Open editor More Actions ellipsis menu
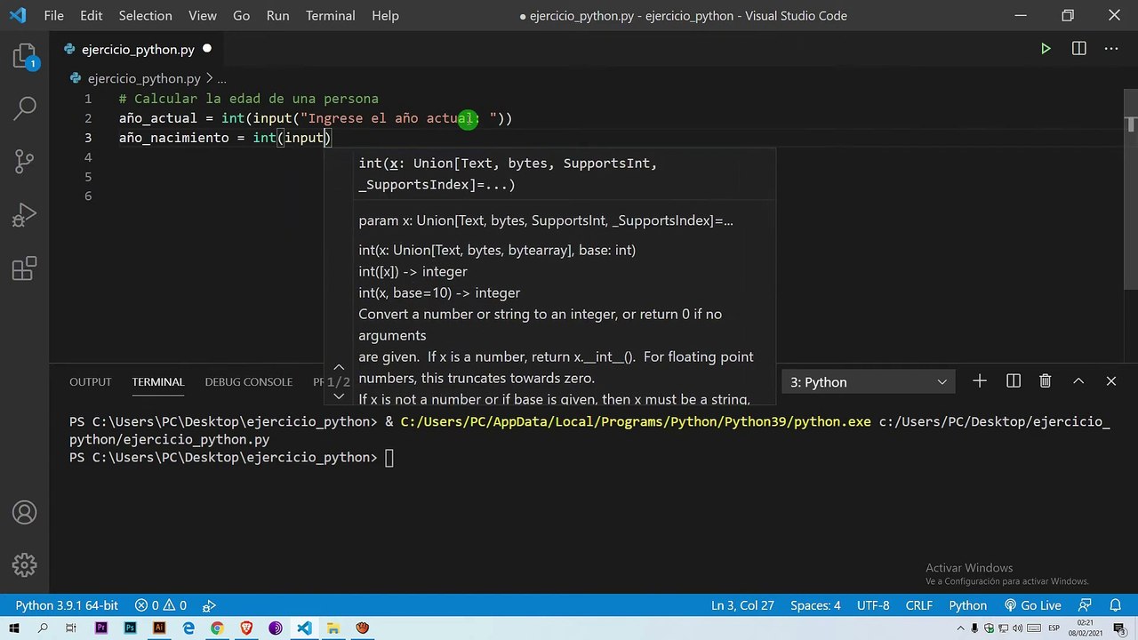This screenshot has width=1138, height=640. point(1112,49)
